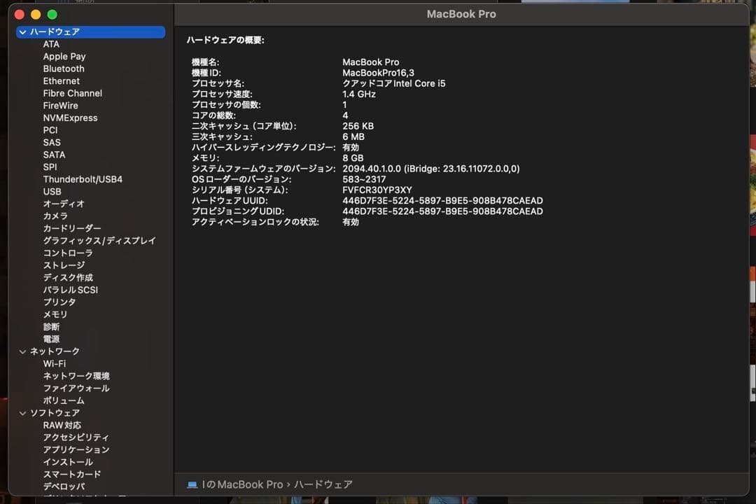The image size is (756, 504).
Task: Select Bluetooth in the sidebar
Action: pos(64,69)
